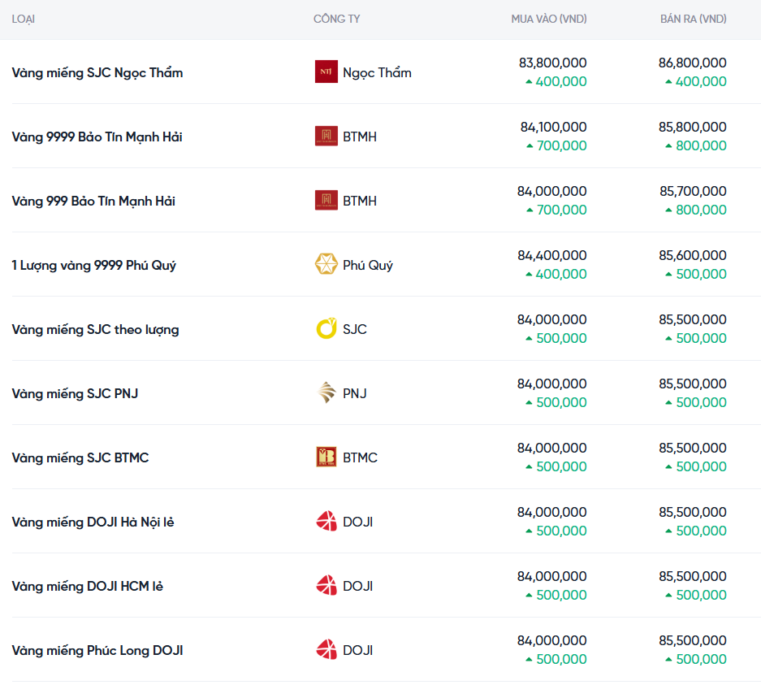The image size is (761, 685).
Task: Click the Ngọc Thẩm company logo
Action: coord(326,72)
